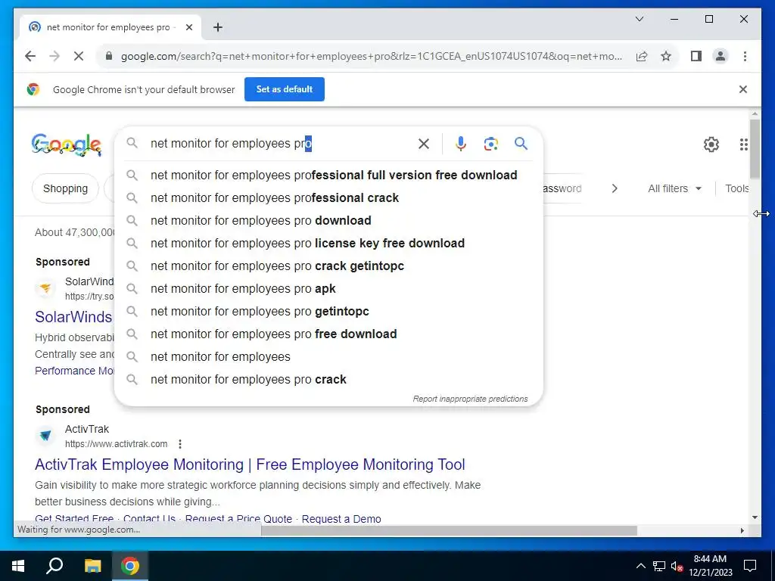This screenshot has width=775, height=581.
Task: Open the muted volume tray icon
Action: pyautogui.click(x=677, y=566)
